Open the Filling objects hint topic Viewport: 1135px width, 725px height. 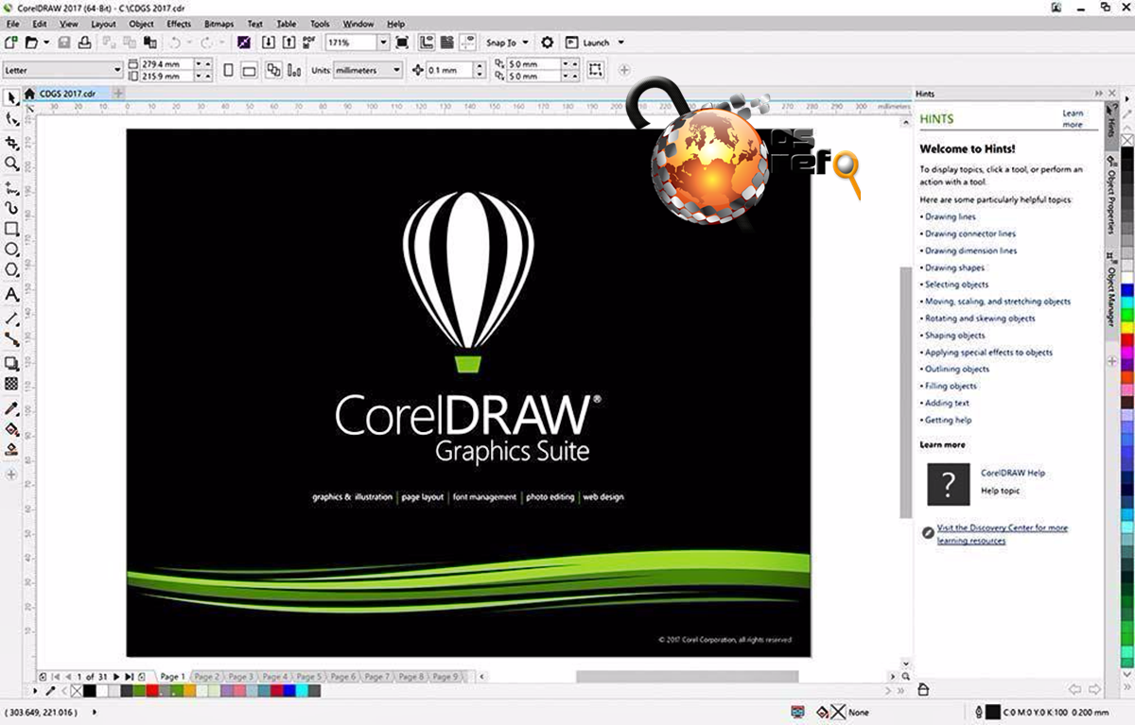pyautogui.click(x=951, y=386)
